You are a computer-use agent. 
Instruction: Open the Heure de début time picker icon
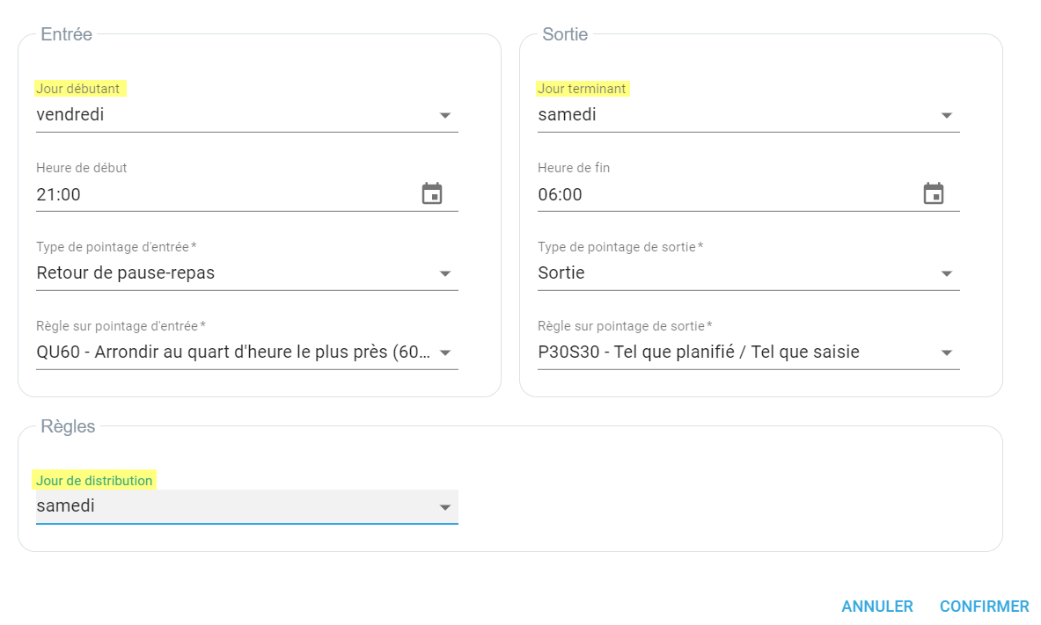click(x=432, y=193)
